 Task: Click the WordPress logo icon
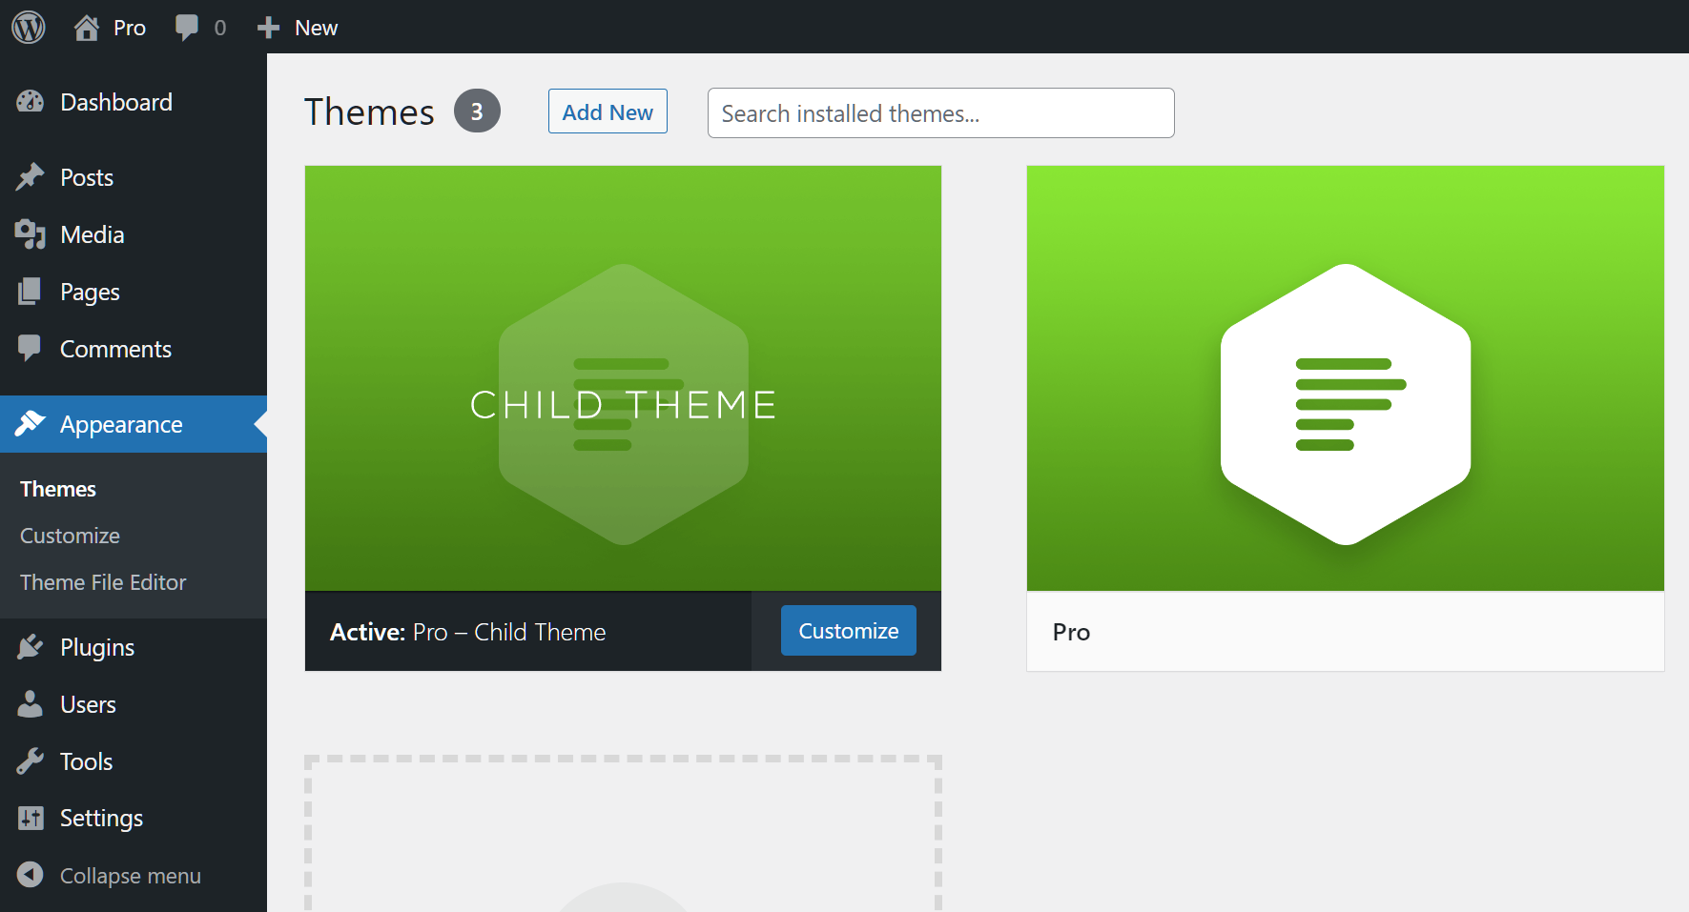[x=28, y=27]
